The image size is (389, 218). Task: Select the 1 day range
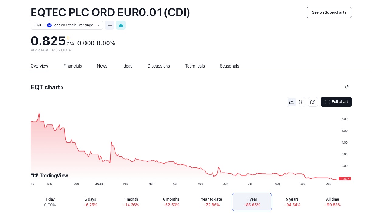click(50, 202)
